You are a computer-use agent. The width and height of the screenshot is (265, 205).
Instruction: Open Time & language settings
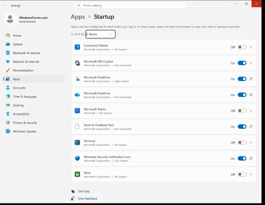coord(34,97)
